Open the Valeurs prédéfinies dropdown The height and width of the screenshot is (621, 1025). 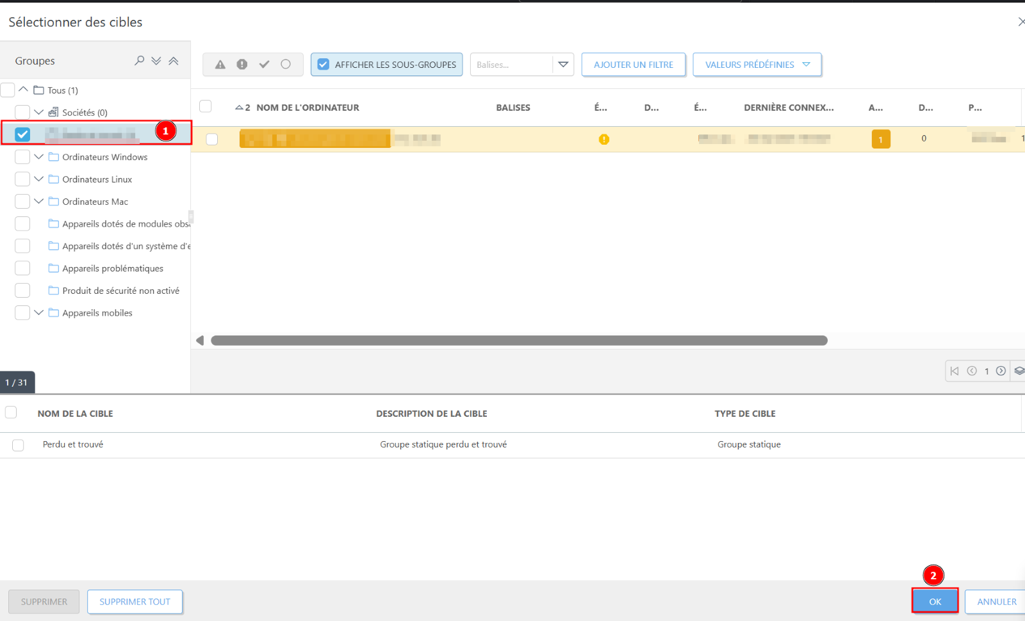(x=757, y=65)
